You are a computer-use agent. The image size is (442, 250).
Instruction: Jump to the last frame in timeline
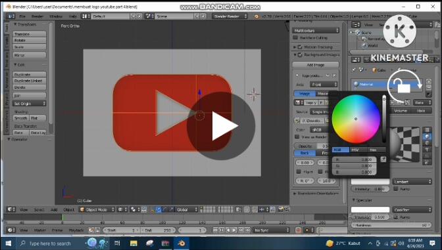[247, 230]
